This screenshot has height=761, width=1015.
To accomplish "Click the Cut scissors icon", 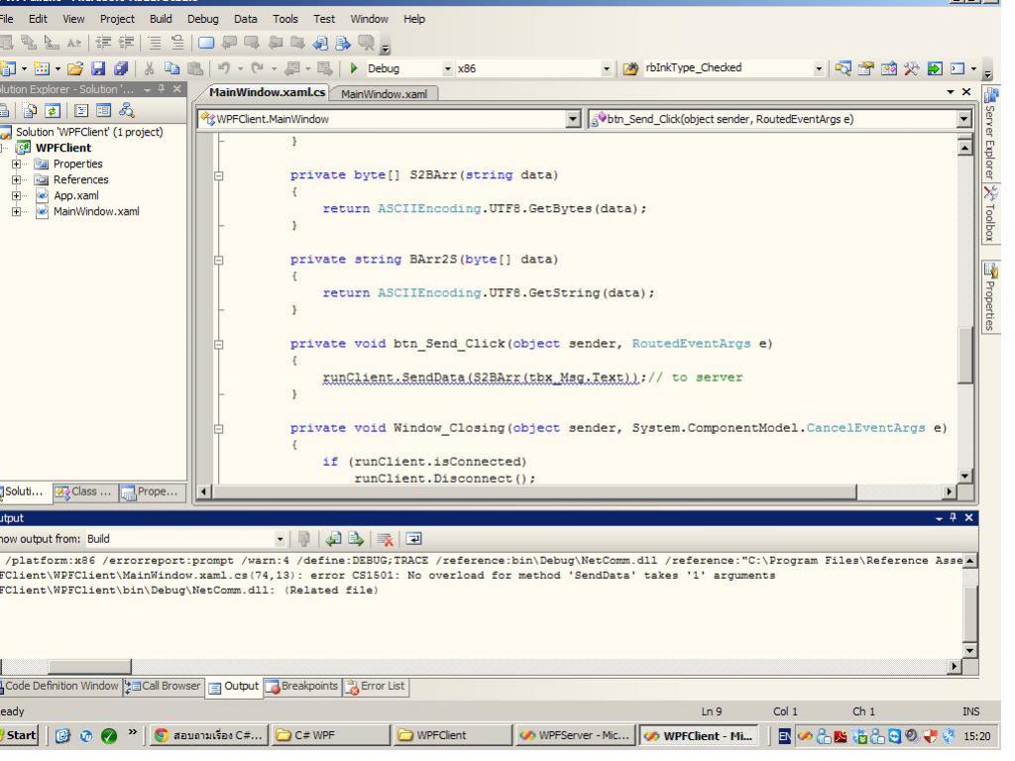I will click(x=147, y=70).
